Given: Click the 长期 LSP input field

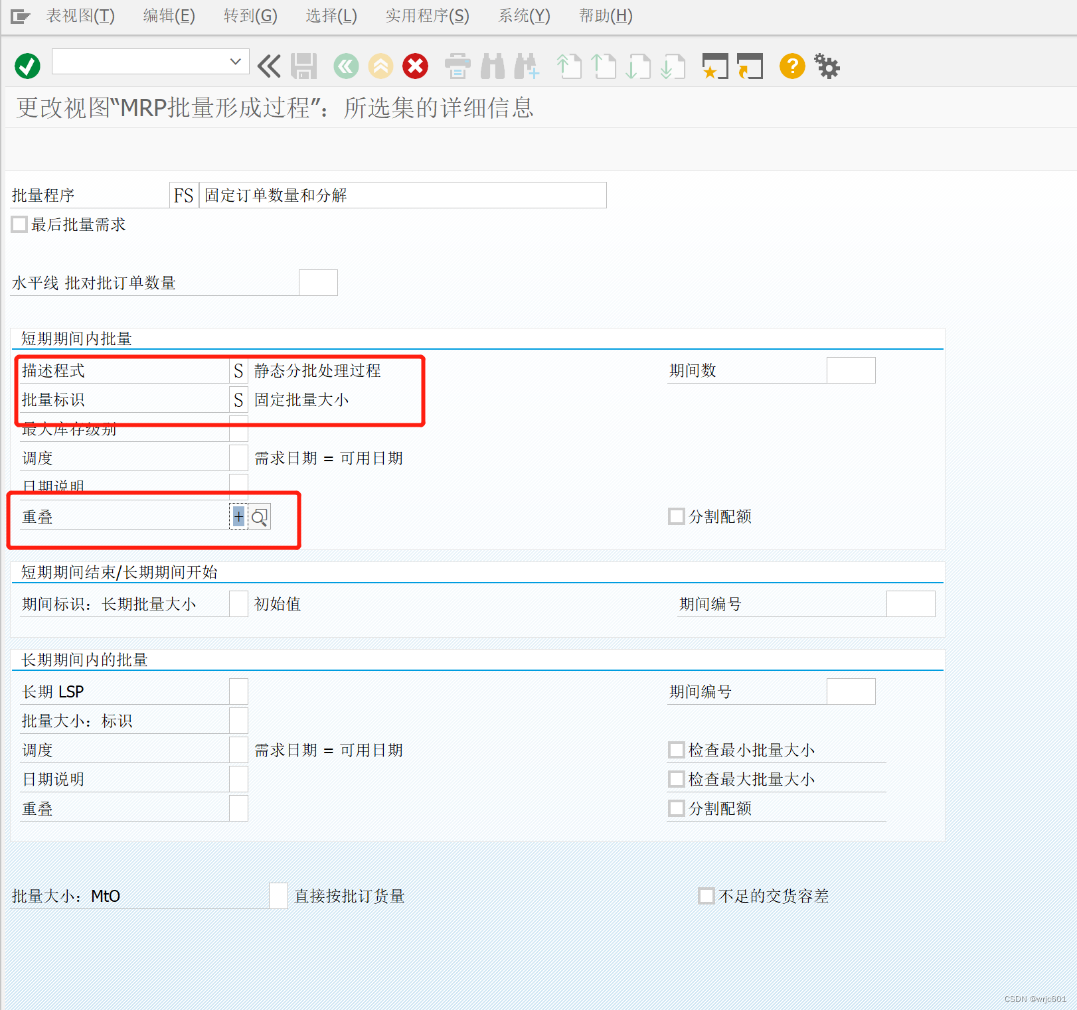Looking at the screenshot, I should click(238, 691).
